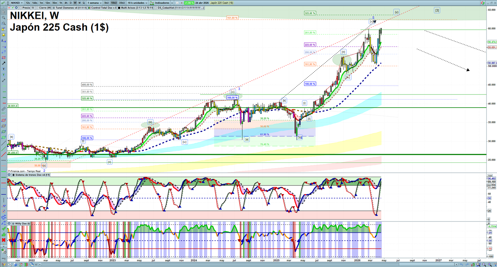
Task: Toggle the Cierre (W) indicator checkbox
Action: point(37,8)
